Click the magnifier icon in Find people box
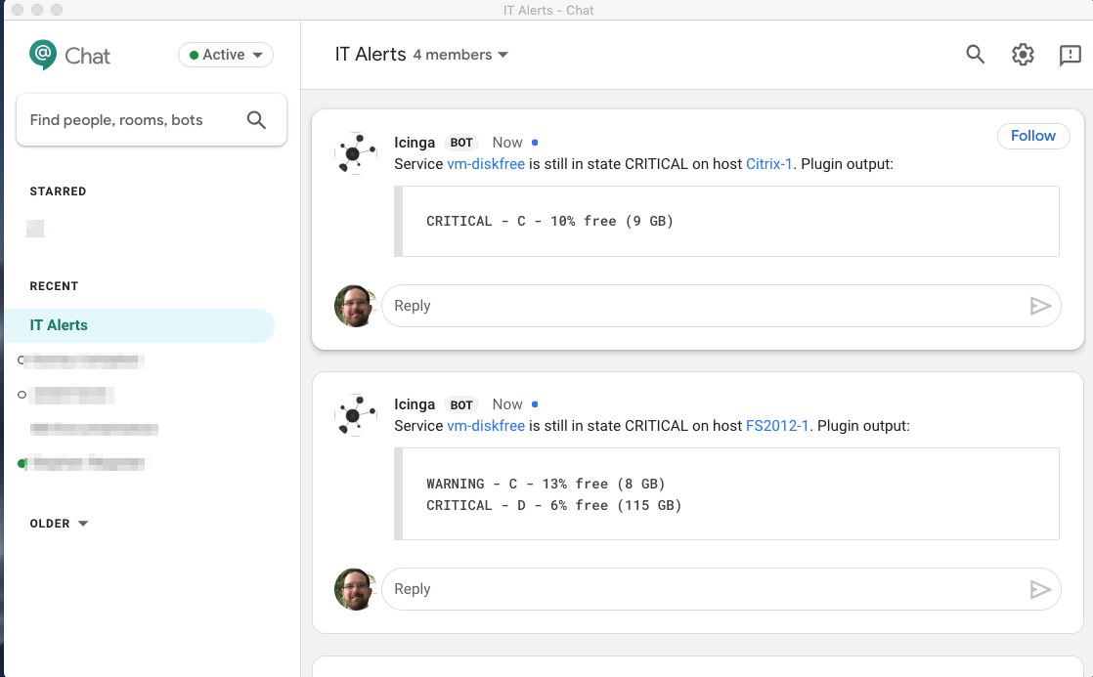Viewport: 1093px width, 677px height. click(x=256, y=120)
